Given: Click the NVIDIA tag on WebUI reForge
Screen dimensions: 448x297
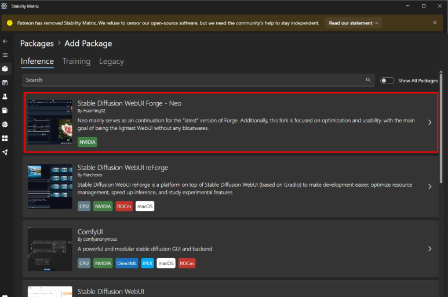Looking at the screenshot, I should point(103,207).
